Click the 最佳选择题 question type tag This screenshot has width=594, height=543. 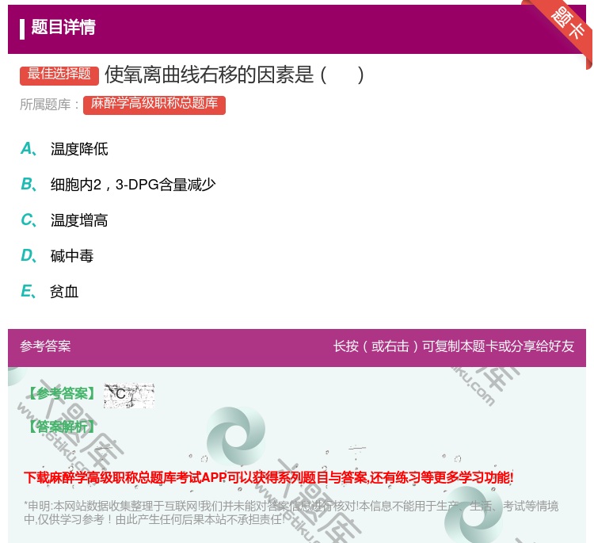click(59, 75)
